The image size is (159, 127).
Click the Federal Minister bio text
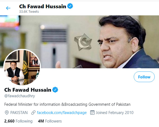[67, 104]
